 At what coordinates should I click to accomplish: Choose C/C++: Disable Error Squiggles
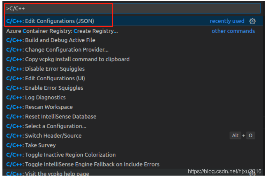[x=132, y=69]
